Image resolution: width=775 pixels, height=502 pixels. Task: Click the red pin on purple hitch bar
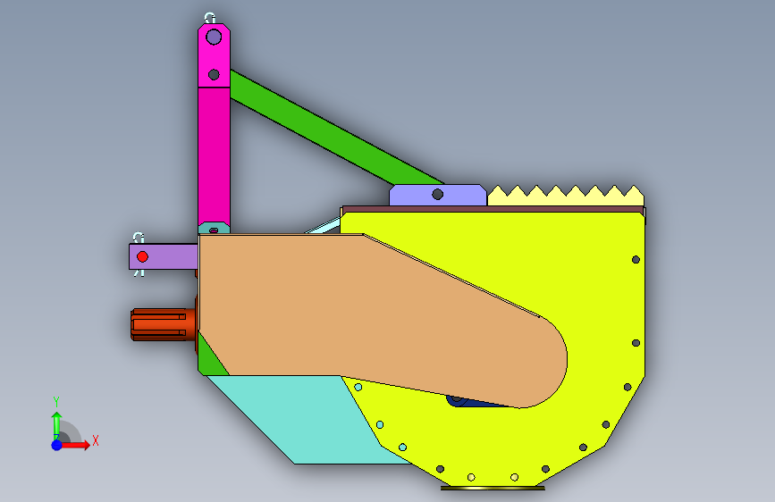142,256
